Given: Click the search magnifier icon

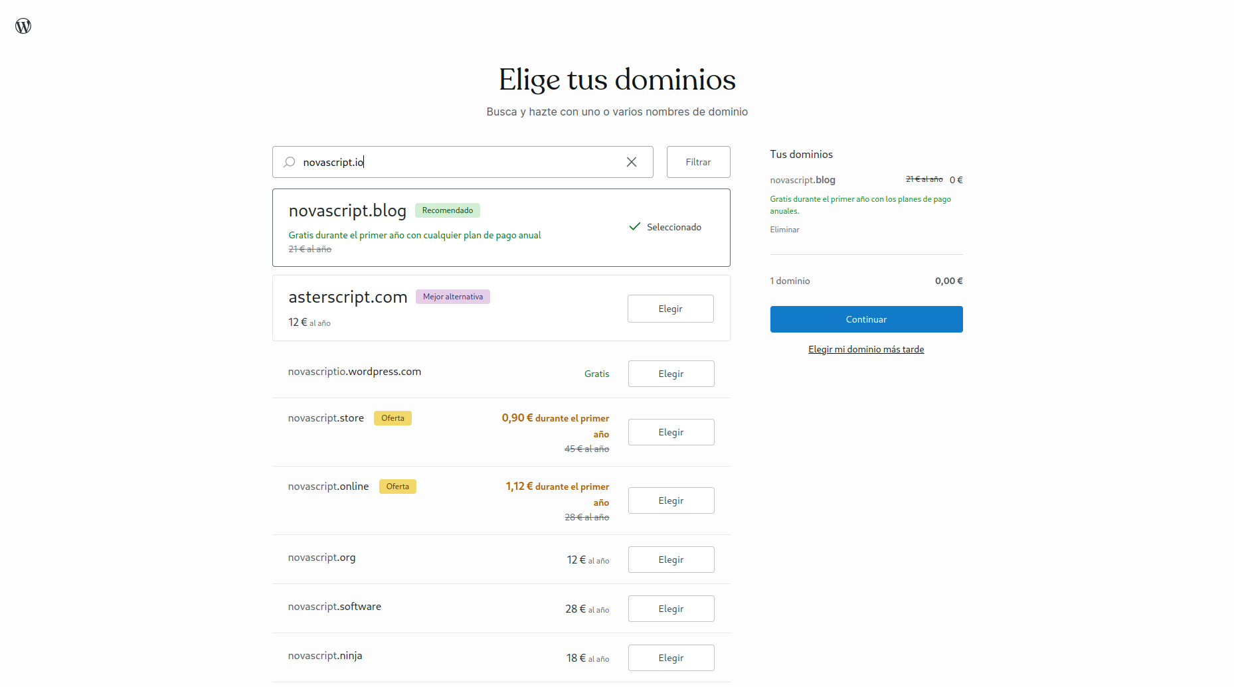Looking at the screenshot, I should coord(290,162).
